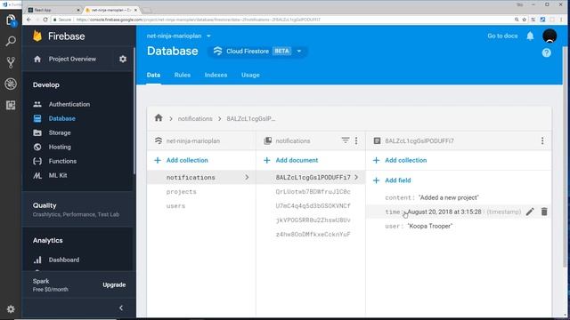
Task: Go back in browser
Action: click(x=28, y=20)
